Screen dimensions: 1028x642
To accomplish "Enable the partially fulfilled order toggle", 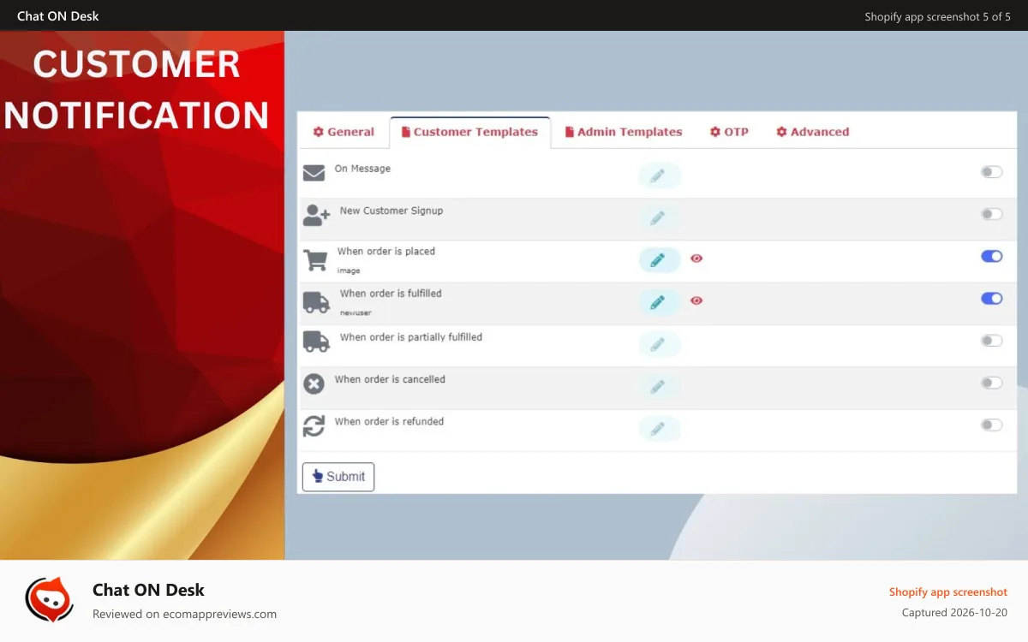I will 991,341.
